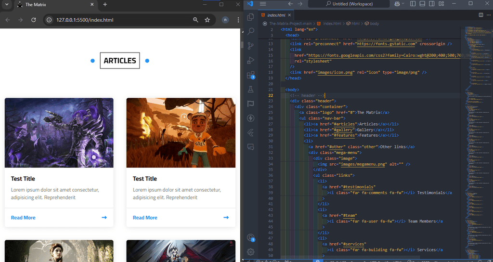
Task: Open Chrome's tab search dropdown arrow
Action: click(6, 4)
